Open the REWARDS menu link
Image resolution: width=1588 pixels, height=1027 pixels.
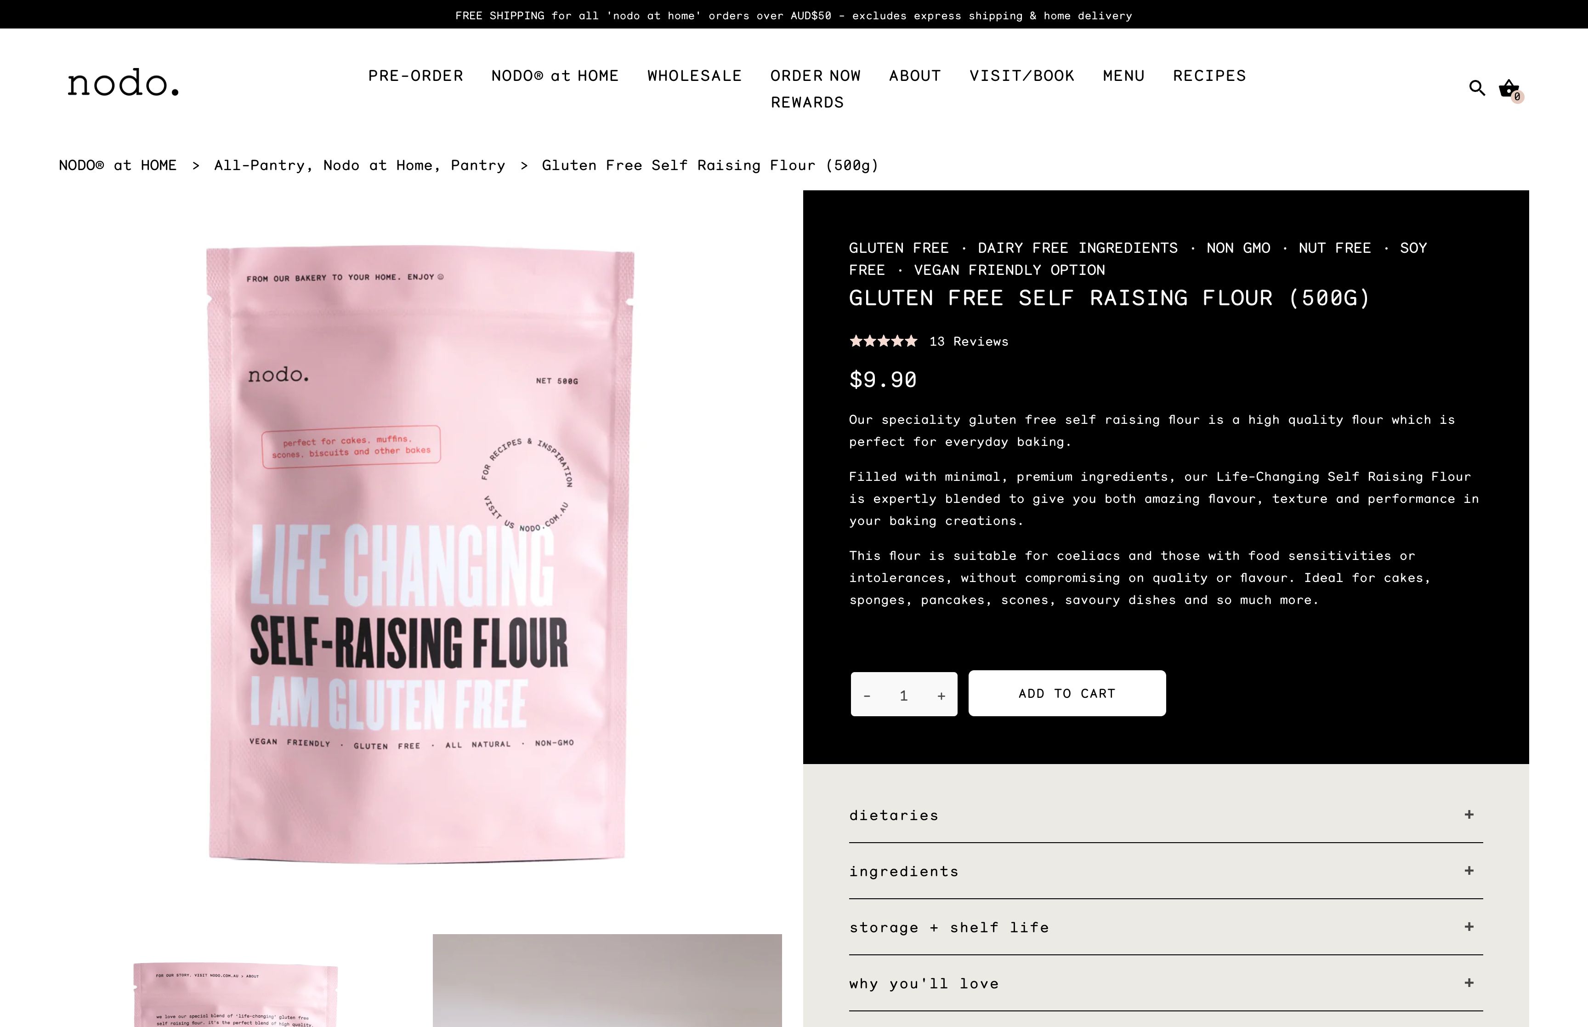(x=807, y=103)
